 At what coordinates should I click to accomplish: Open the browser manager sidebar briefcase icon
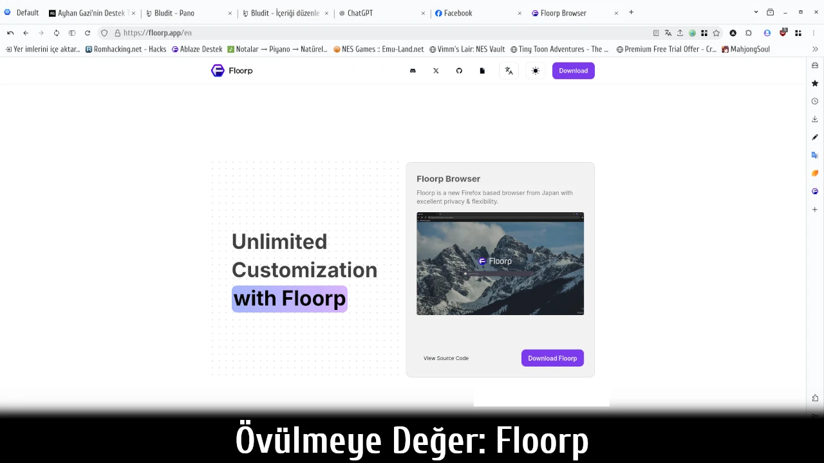(814, 65)
